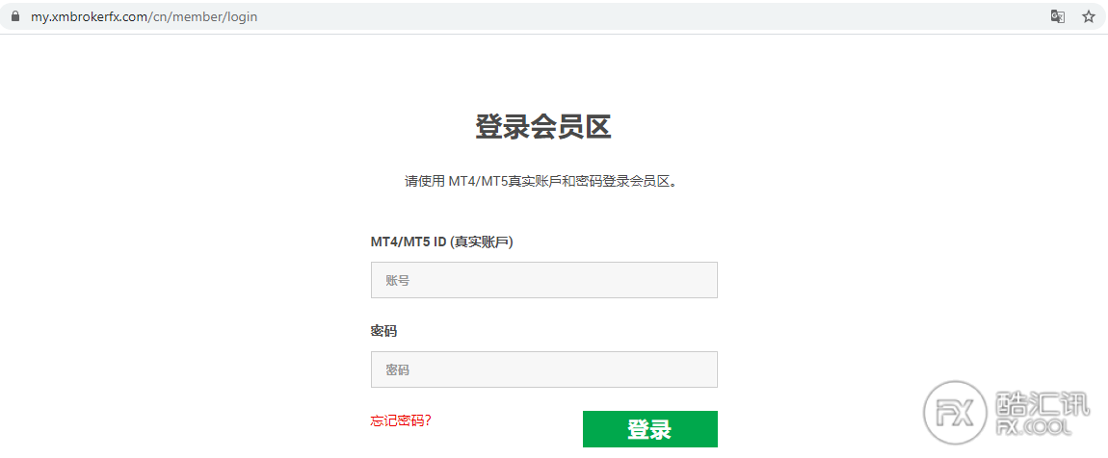This screenshot has height=458, width=1108.
Task: Click the empty middle area of the address bar
Action: pyautogui.click(x=626, y=16)
